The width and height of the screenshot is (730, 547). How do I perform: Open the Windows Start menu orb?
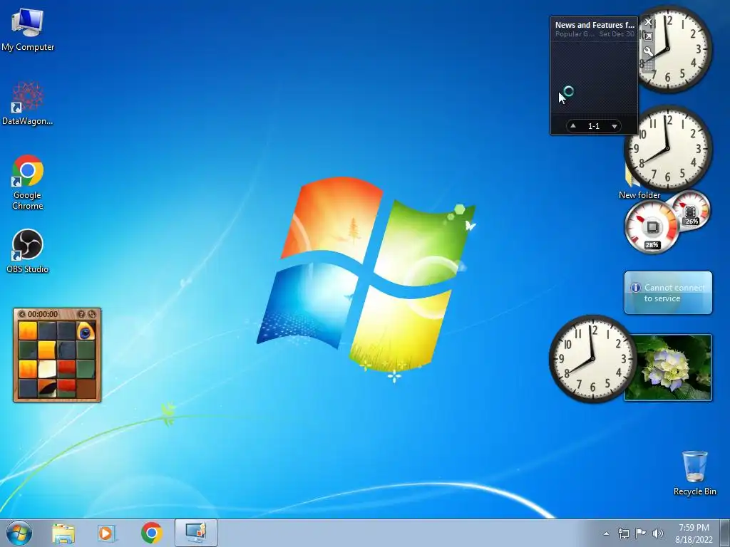(19, 533)
